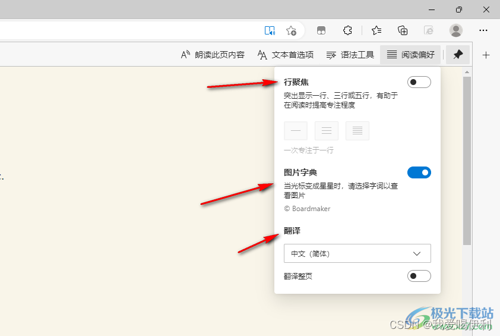The image size is (500, 336).
Task: Click the vertical scrollbar thumb
Action: click(467, 161)
